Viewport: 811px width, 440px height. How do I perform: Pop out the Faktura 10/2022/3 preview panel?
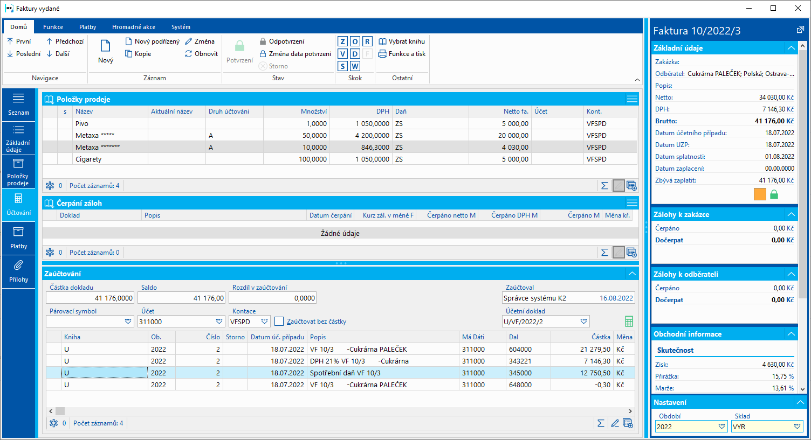point(800,30)
